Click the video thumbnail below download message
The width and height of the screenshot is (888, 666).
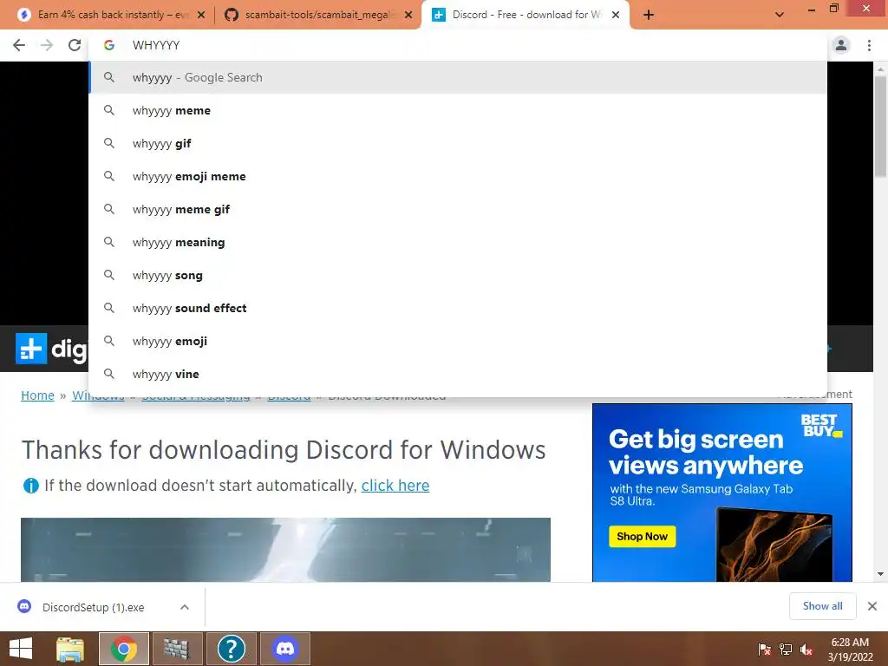coord(285,549)
